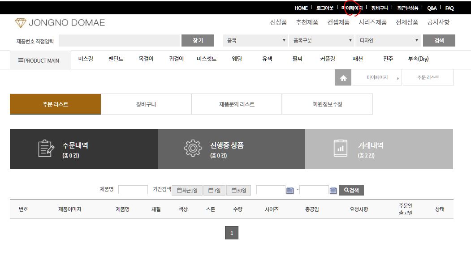Click the 찾기 button
The height and width of the screenshot is (264, 471).
coord(198,41)
